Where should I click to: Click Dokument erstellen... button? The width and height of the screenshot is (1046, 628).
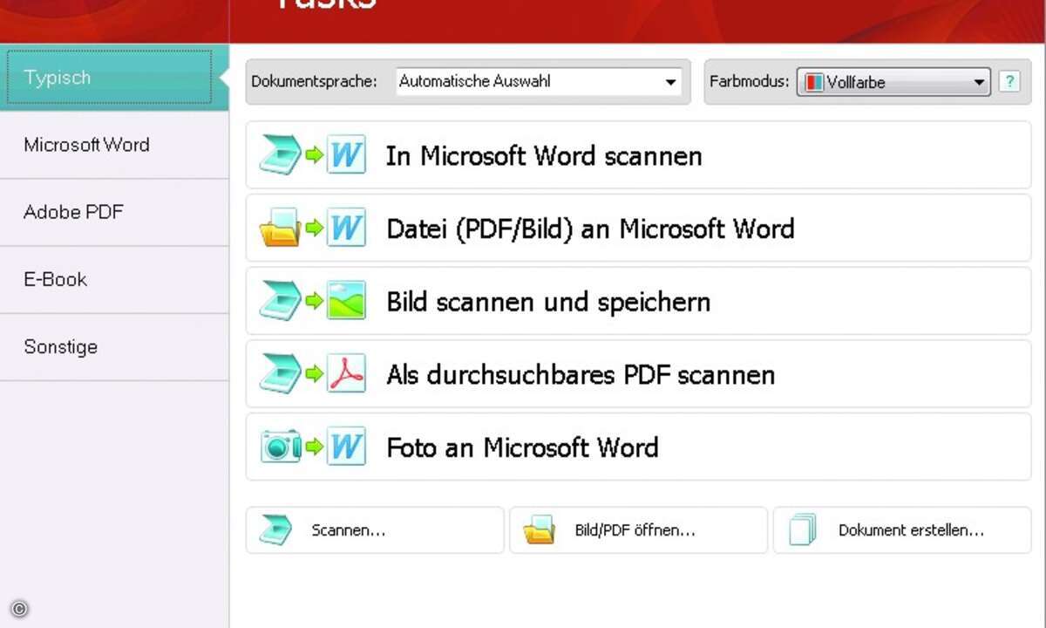click(902, 530)
